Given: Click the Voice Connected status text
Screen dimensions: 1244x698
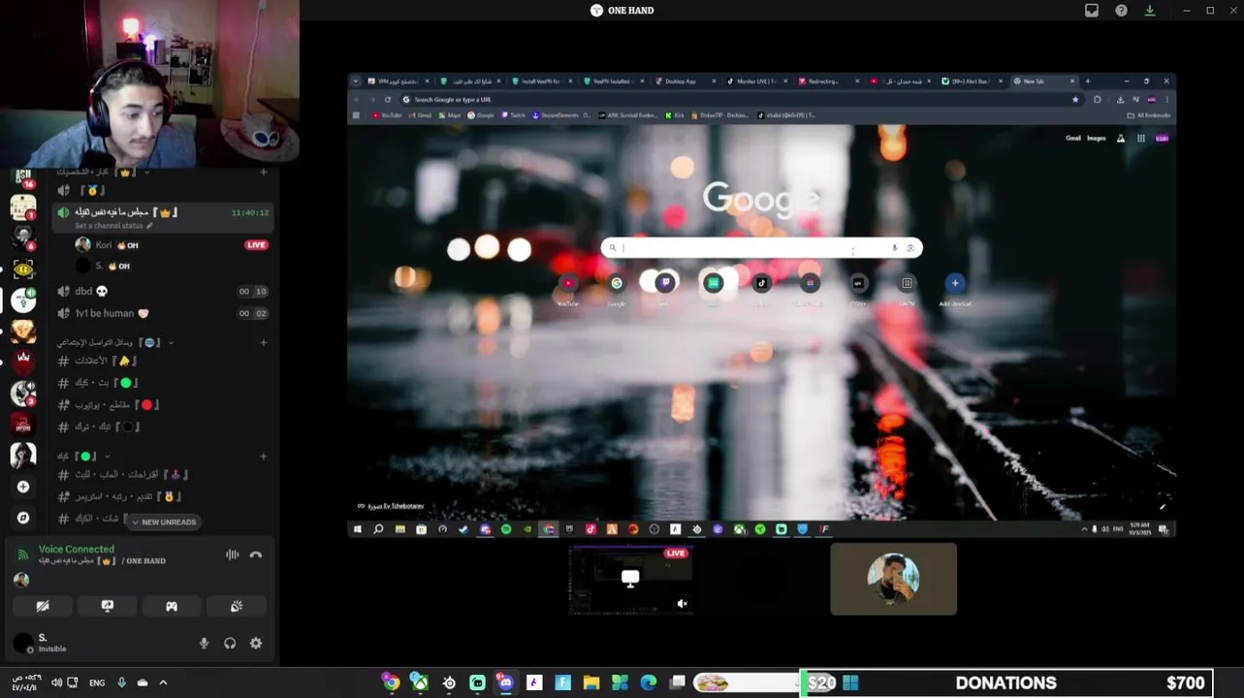Looking at the screenshot, I should click(77, 549).
